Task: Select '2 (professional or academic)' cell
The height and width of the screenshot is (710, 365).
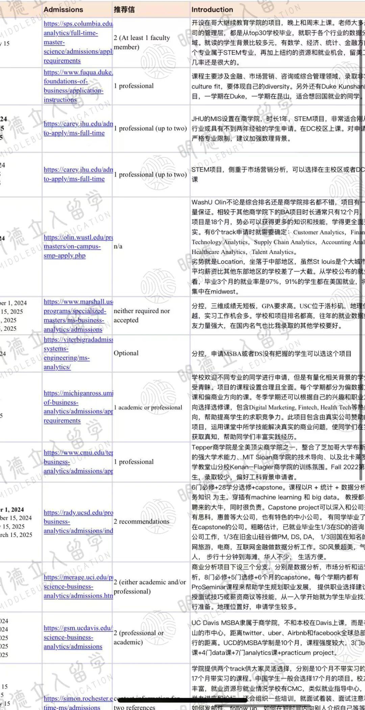Action: pyautogui.click(x=151, y=637)
